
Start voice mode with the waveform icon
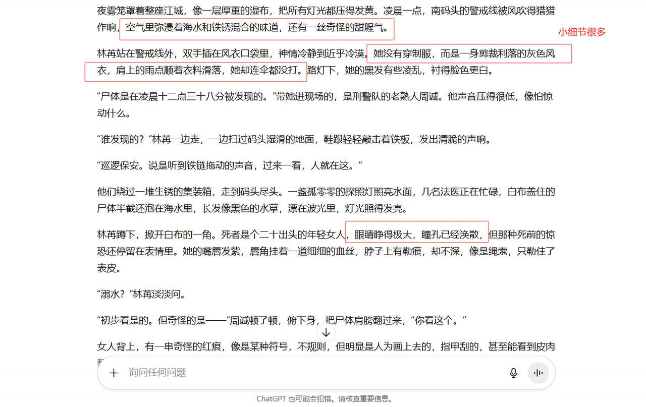pyautogui.click(x=539, y=373)
